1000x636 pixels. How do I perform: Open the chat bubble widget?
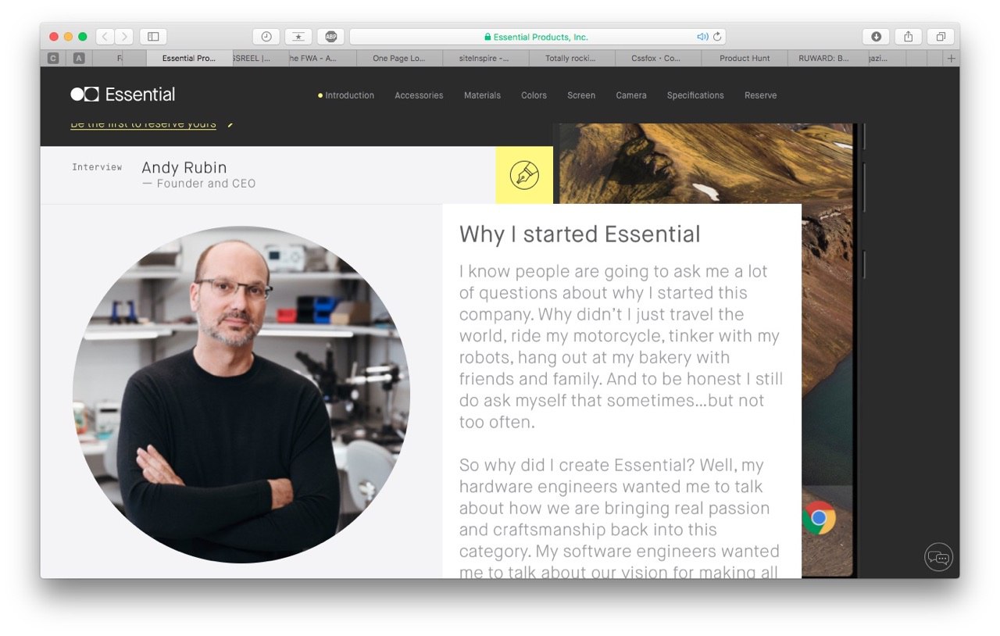click(x=938, y=557)
